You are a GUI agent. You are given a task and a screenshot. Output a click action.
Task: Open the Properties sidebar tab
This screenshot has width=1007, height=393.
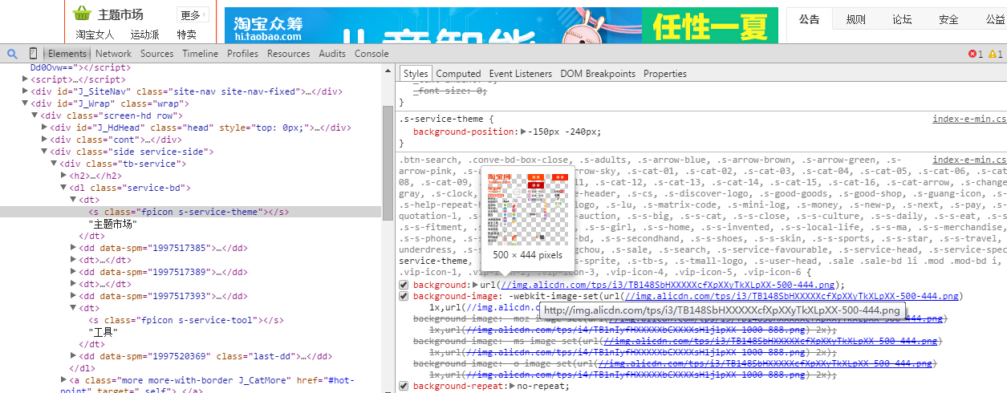click(x=664, y=74)
